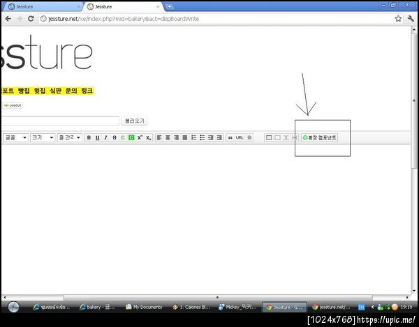Image resolution: width=419 pixels, height=327 pixels.
Task: Open a new browser tab
Action: (x=169, y=7)
